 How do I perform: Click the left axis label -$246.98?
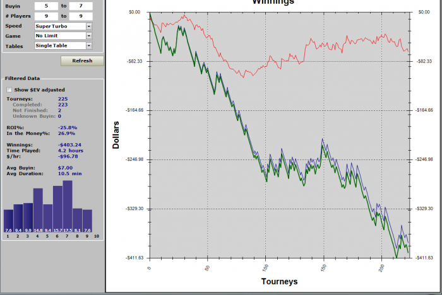coord(134,159)
